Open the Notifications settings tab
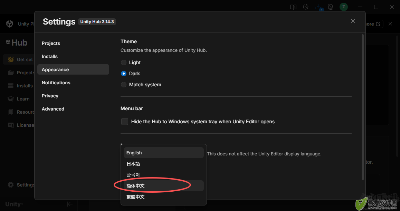Image resolution: width=400 pixels, height=211 pixels. tap(73, 83)
